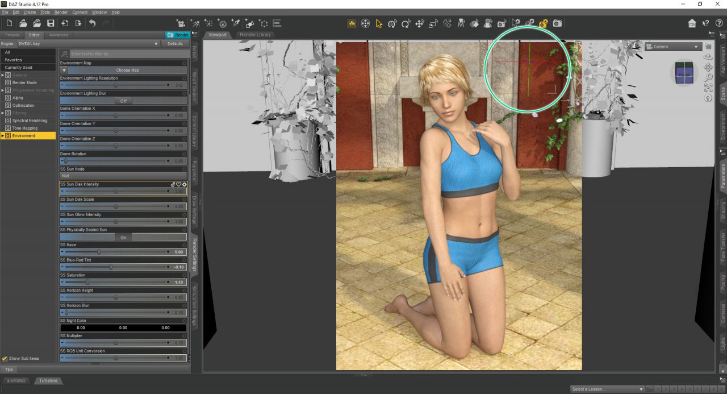The height and width of the screenshot is (394, 727).
Task: Click the NVIDIA Iray render icon
Action: coord(351,23)
